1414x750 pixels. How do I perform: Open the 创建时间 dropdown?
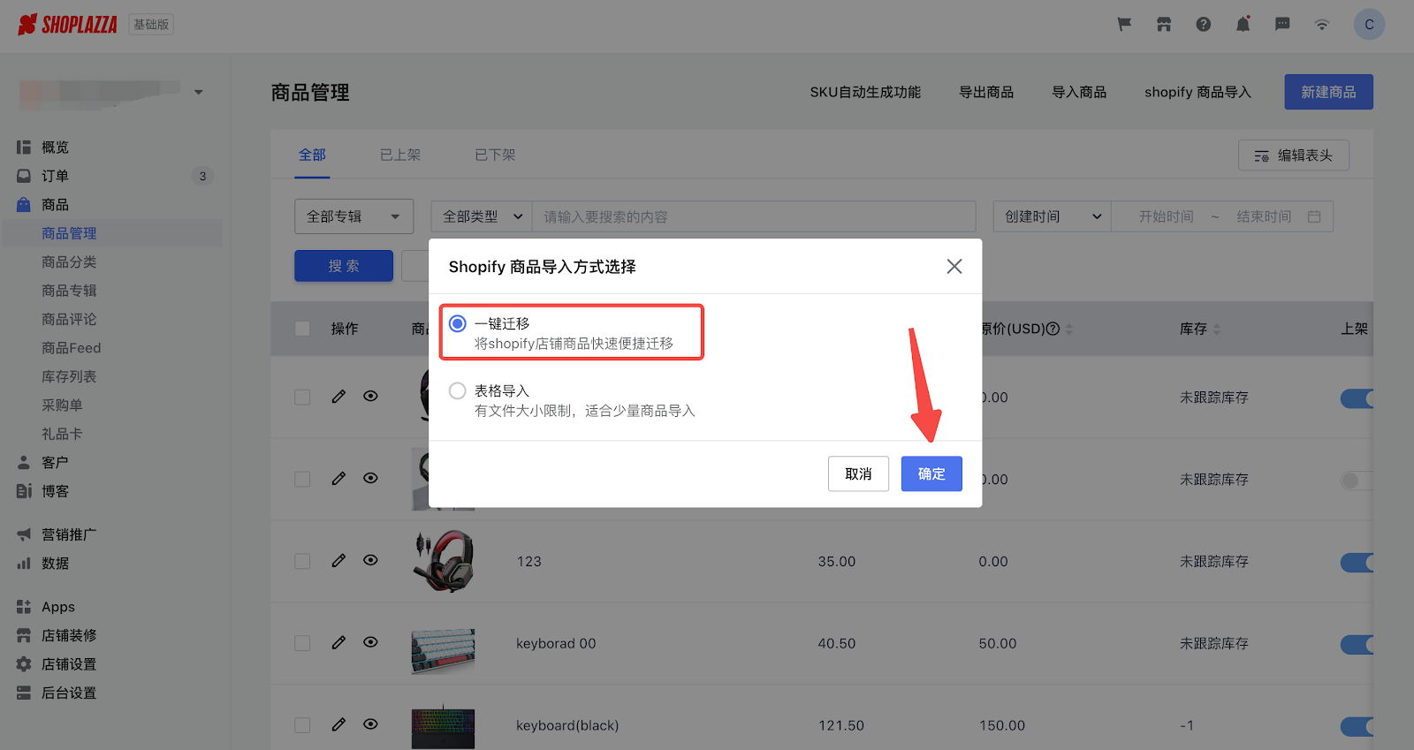pyautogui.click(x=1052, y=216)
